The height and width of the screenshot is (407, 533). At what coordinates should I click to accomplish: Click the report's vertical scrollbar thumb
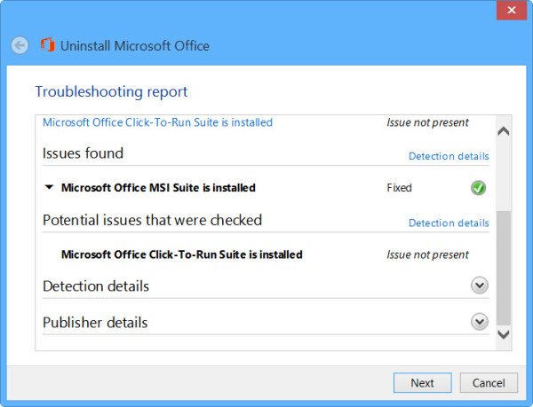tap(504, 266)
